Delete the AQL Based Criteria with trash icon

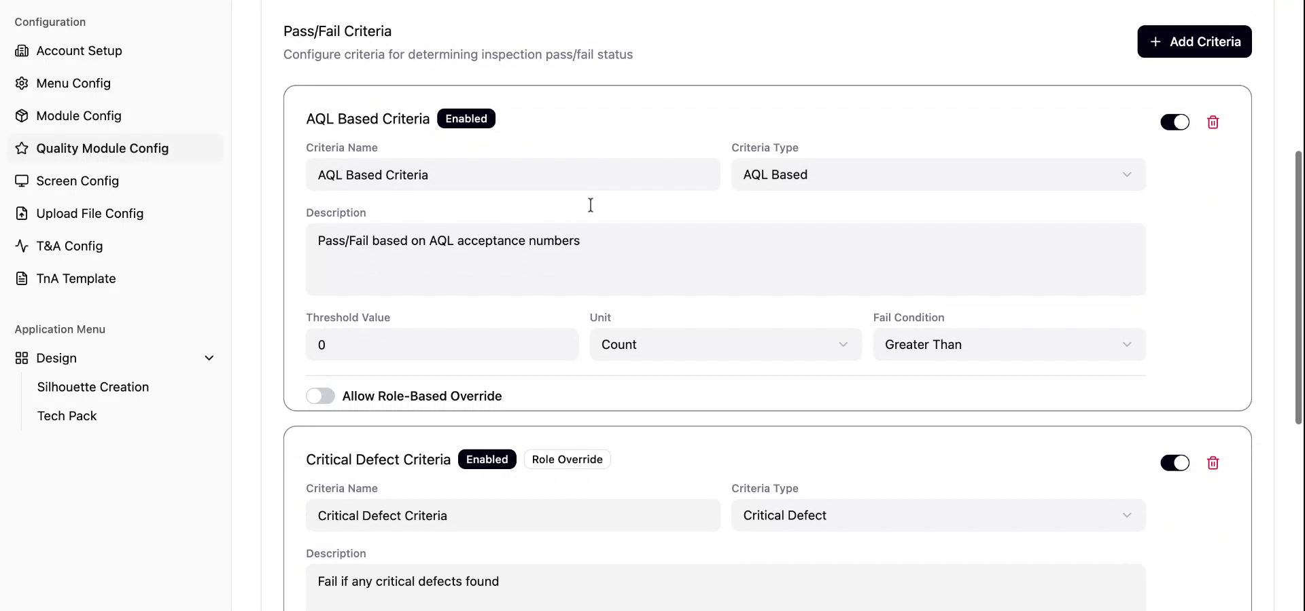(1213, 122)
